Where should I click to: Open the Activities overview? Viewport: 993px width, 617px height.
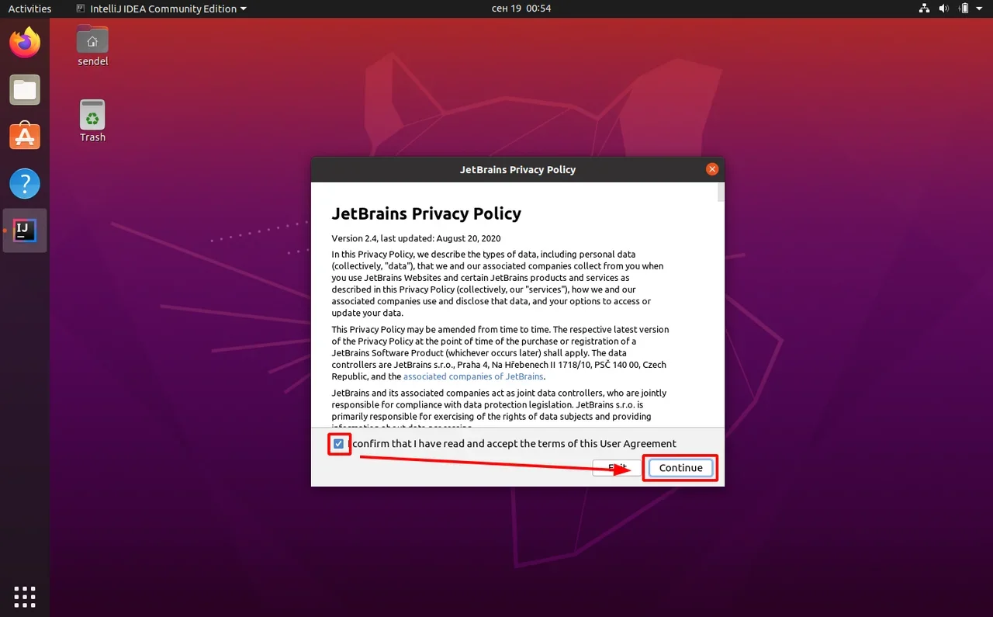pos(29,9)
